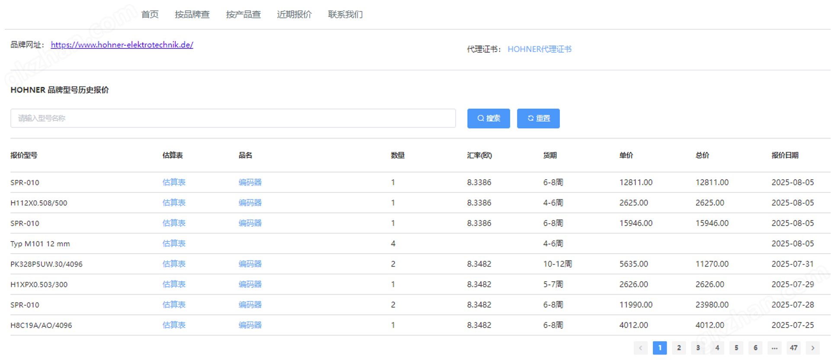The image size is (835, 360).
Task: Click lead time 10-12周
Action: [558, 264]
